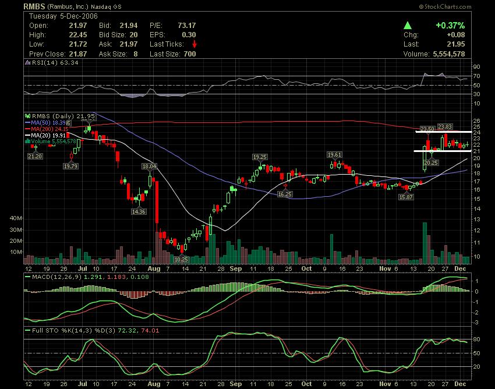Click the Bid Size value 20
Viewport: 495px width, 389px height.
133,35
